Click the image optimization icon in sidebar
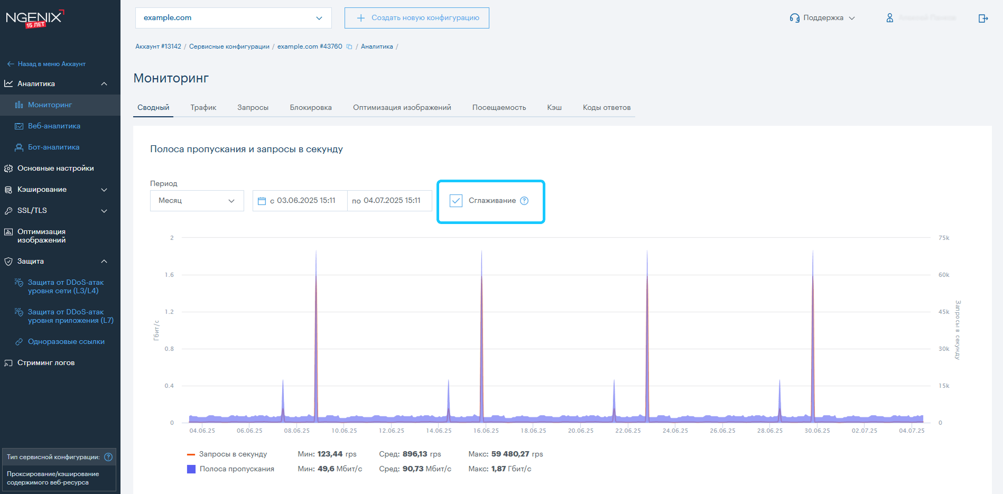The image size is (1003, 494). pyautogui.click(x=8, y=231)
